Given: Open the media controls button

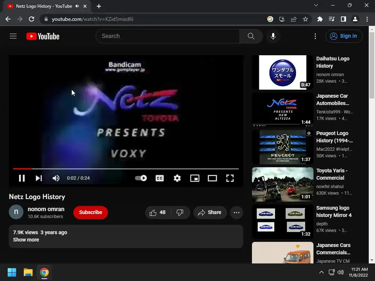Looking at the screenshot, I should (x=331, y=19).
